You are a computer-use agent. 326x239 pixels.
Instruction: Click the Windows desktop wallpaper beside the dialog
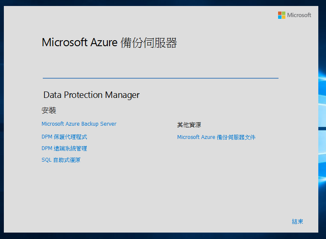point(322,128)
